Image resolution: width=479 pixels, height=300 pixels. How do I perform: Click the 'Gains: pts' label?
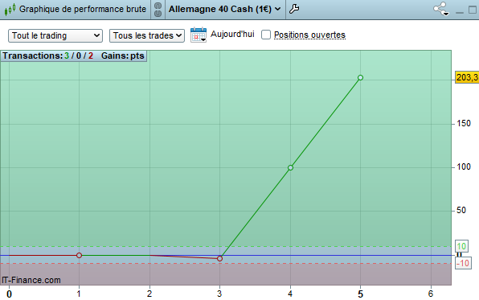click(122, 55)
